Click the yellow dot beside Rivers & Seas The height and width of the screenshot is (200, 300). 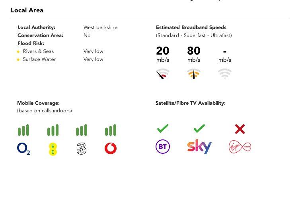click(18, 52)
